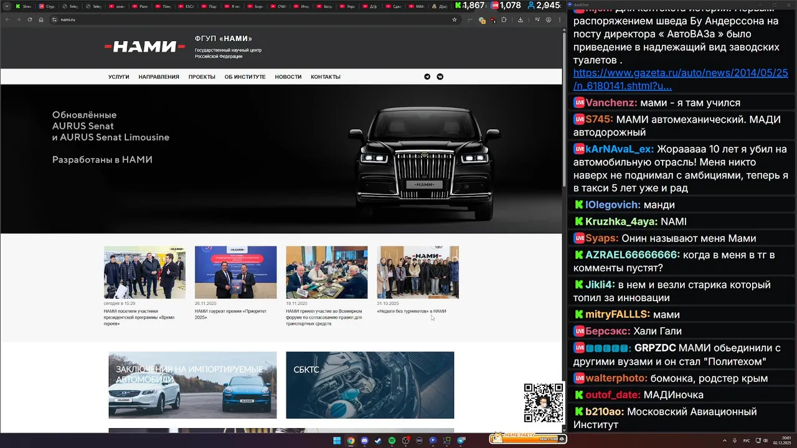
Task: Open the browser extensions puzzle icon
Action: (x=504, y=19)
